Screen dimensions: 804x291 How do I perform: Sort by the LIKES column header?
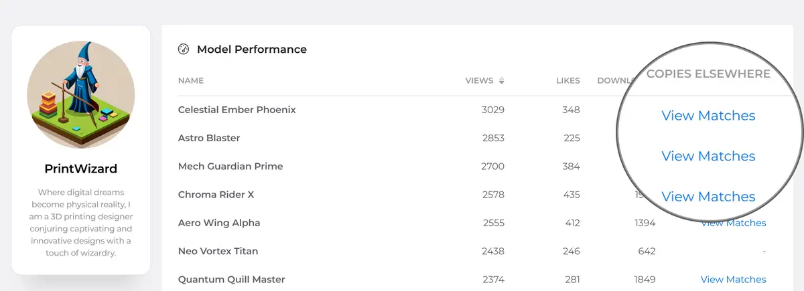coord(567,81)
